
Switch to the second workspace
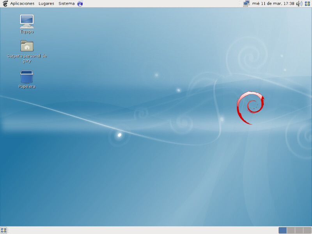point(291,230)
